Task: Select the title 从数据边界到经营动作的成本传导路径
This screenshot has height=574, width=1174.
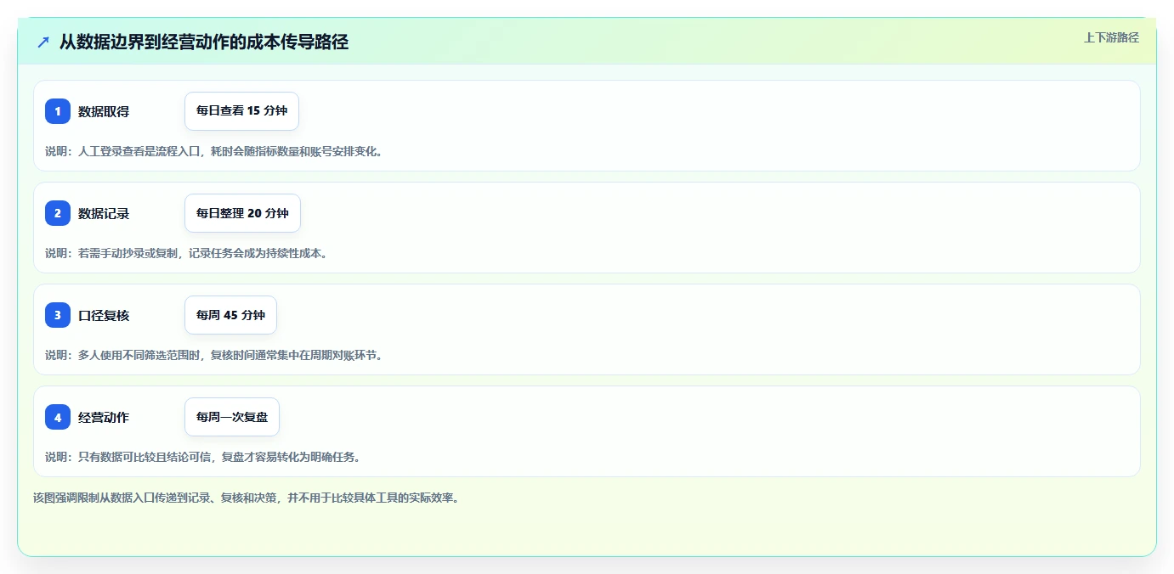Action: coord(204,42)
